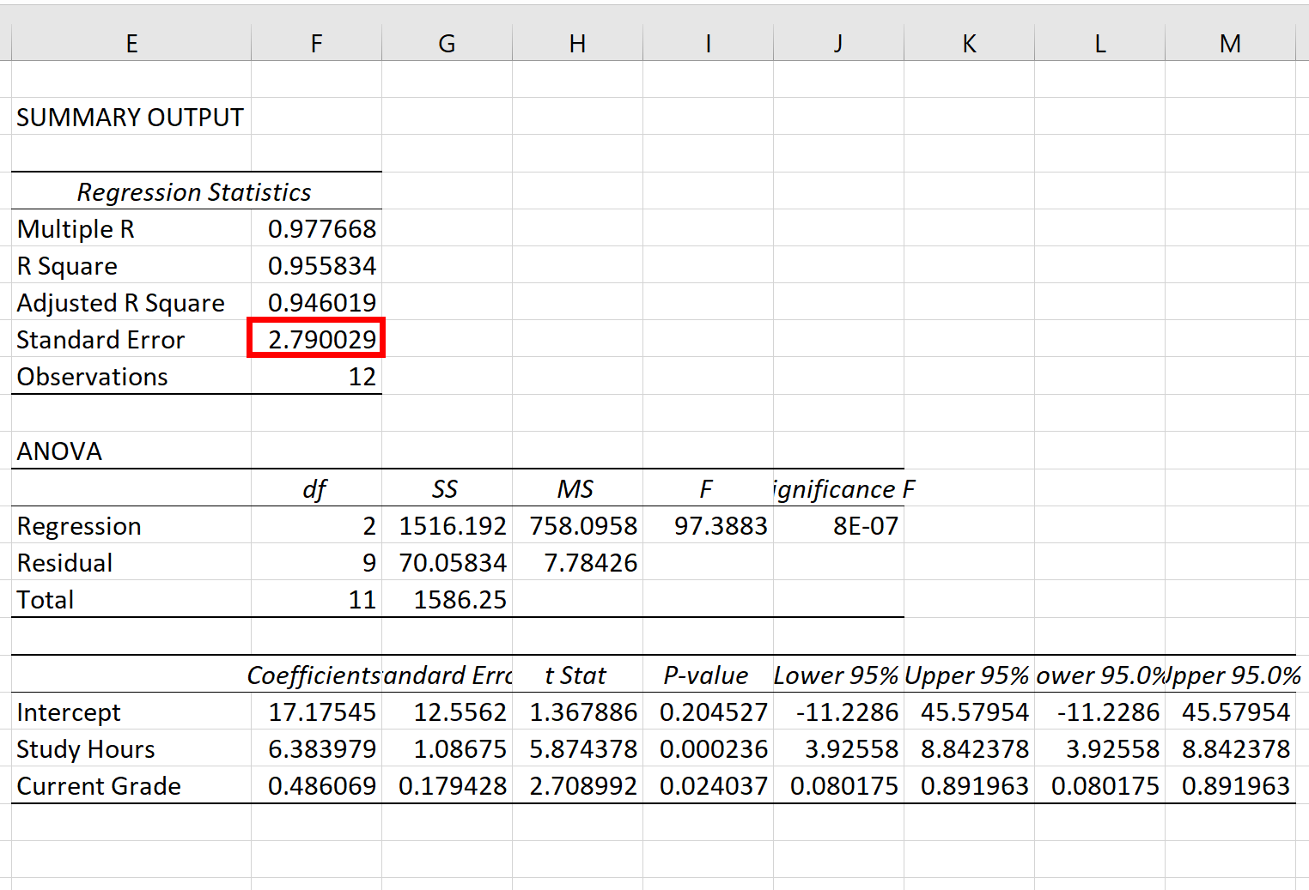Select Residual df value 9
1309x890 pixels.
316,562
